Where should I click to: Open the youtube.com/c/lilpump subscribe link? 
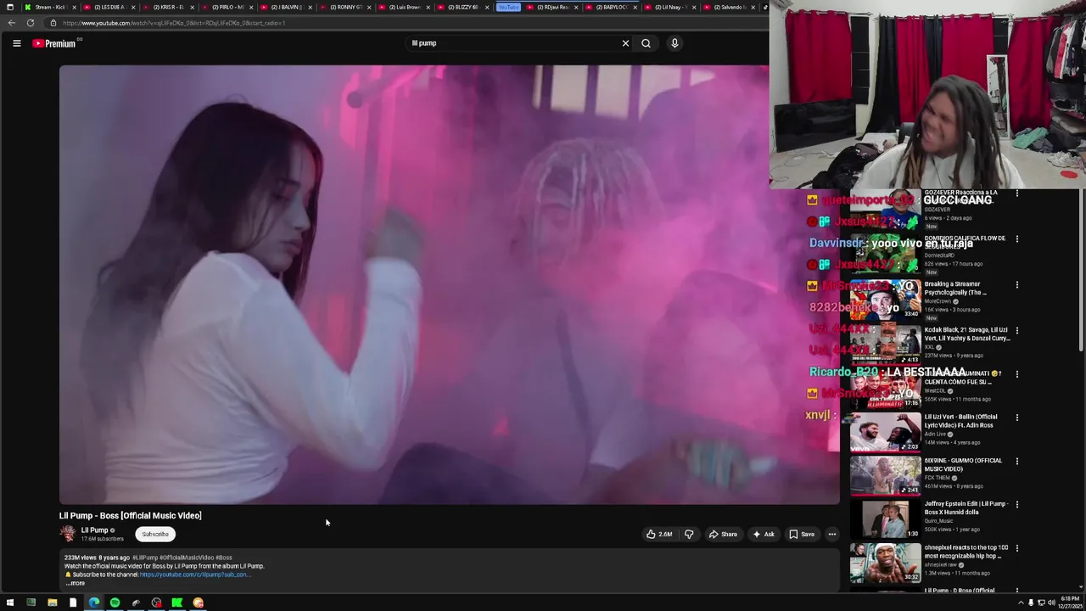click(x=195, y=575)
